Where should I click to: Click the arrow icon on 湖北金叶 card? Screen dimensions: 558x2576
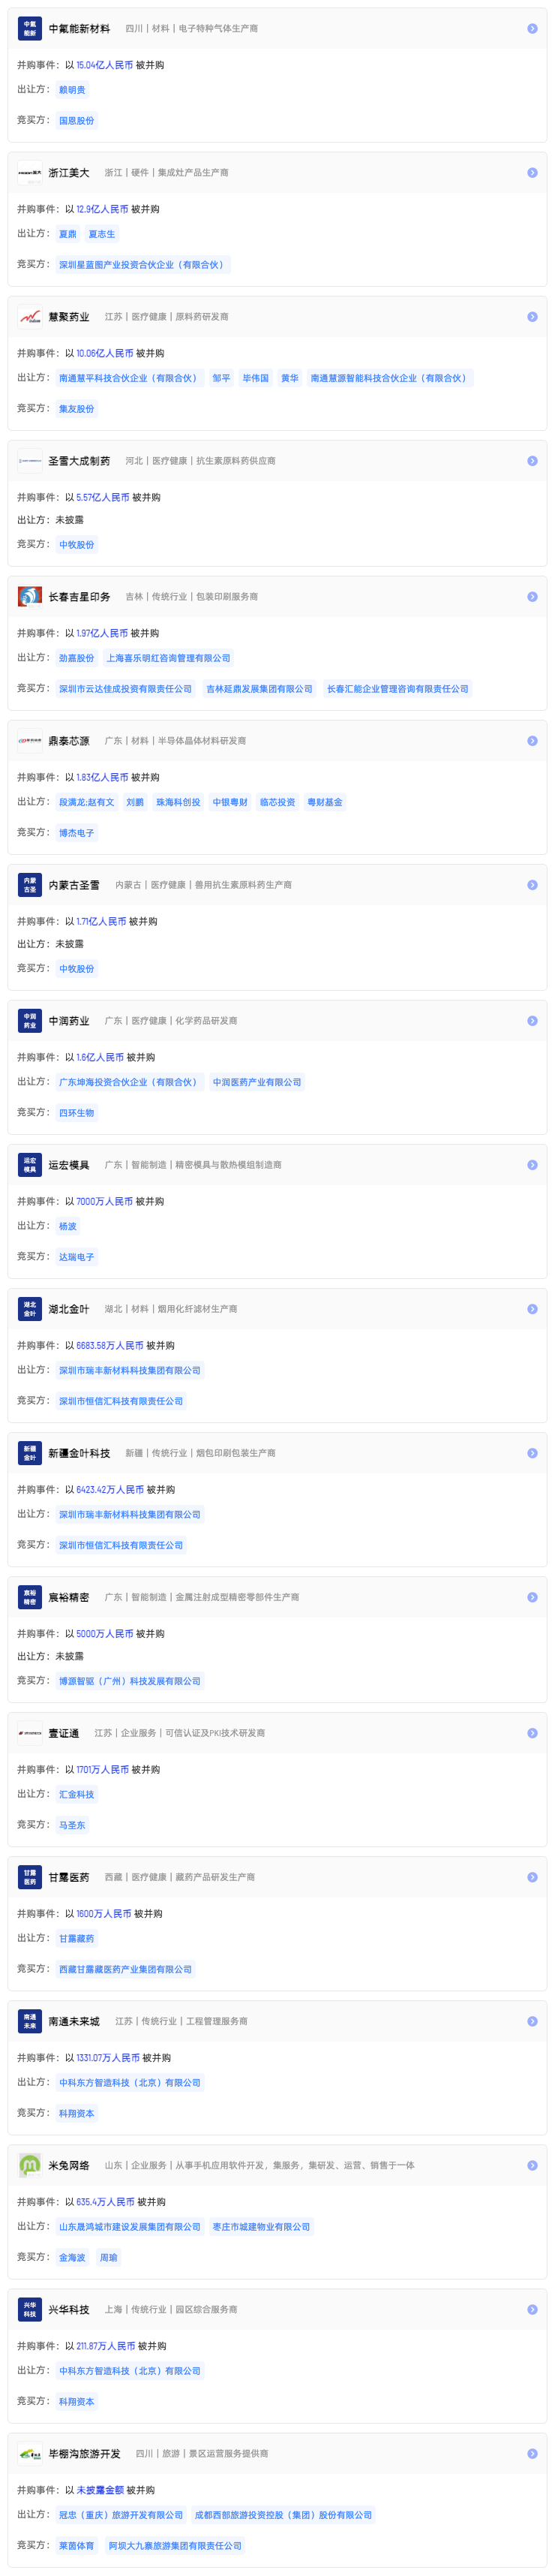532,1309
